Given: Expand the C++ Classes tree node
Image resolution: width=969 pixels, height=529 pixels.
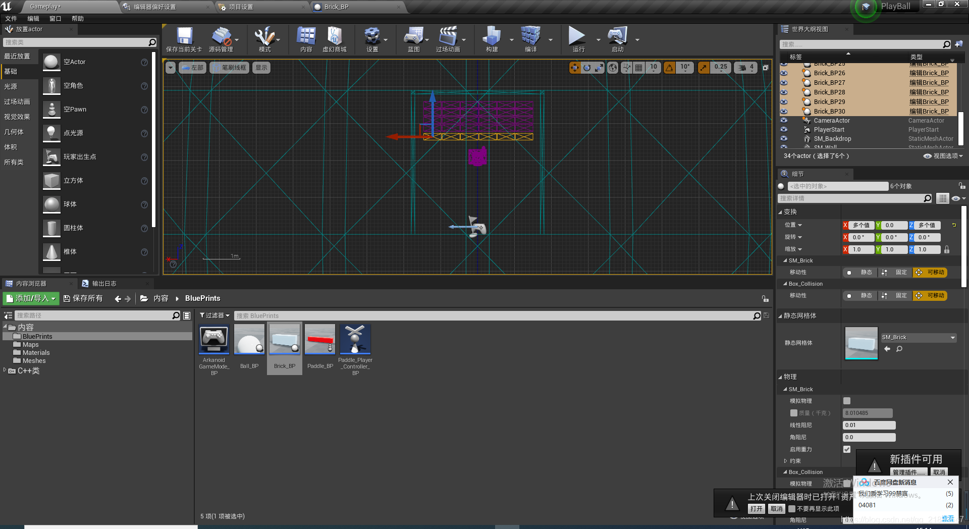Looking at the screenshot, I should [5, 371].
